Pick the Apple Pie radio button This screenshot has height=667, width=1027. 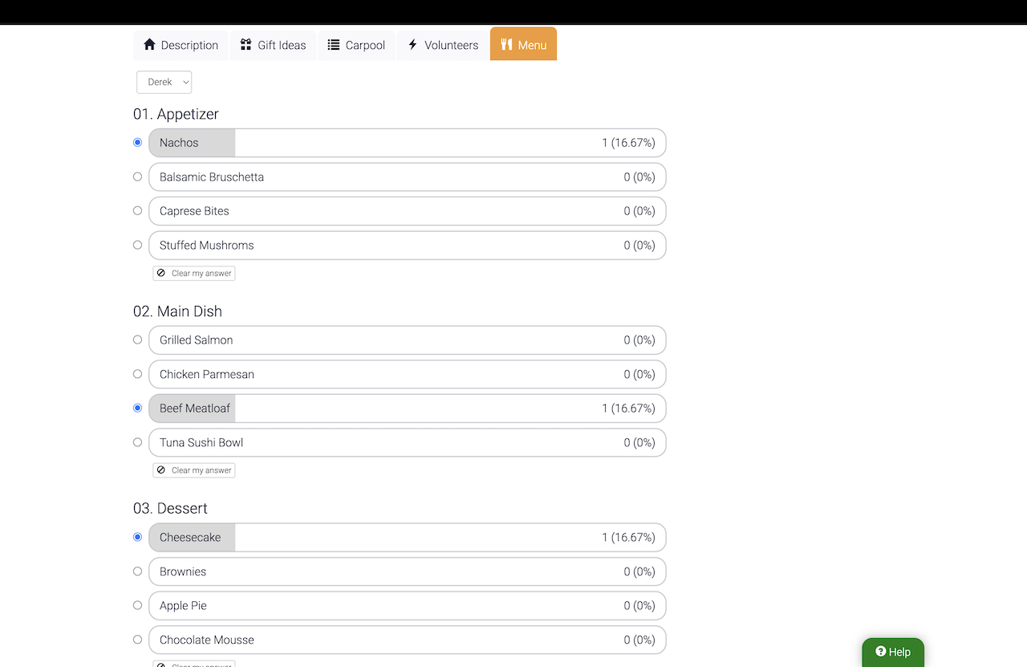point(137,605)
